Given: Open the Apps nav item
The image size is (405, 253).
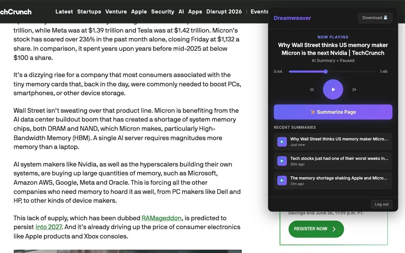Looking at the screenshot, I should point(195,12).
